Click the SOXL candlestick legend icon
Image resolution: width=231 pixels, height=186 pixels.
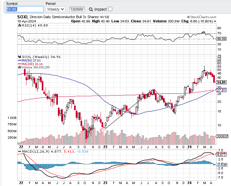[19, 57]
